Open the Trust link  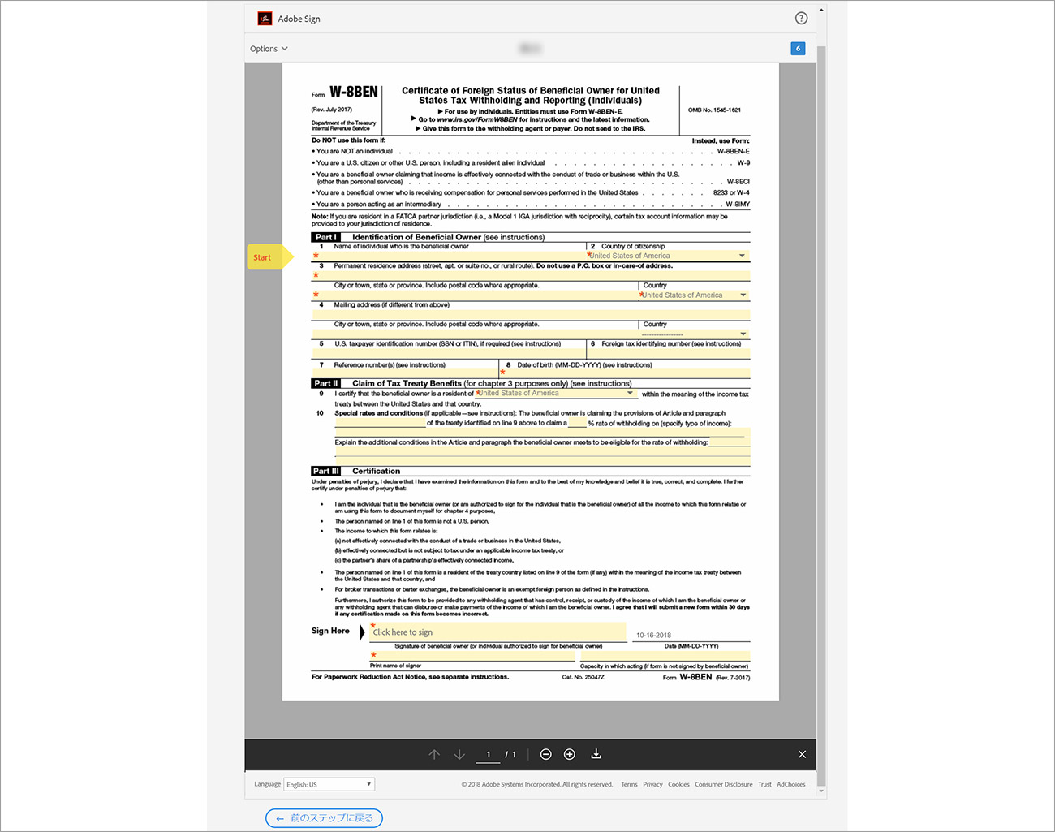[x=764, y=784]
